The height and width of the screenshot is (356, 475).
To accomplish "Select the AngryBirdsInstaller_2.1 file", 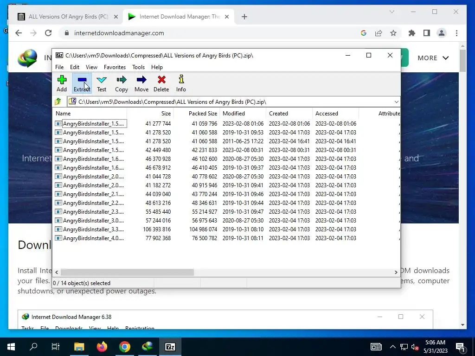I will [226, 194].
